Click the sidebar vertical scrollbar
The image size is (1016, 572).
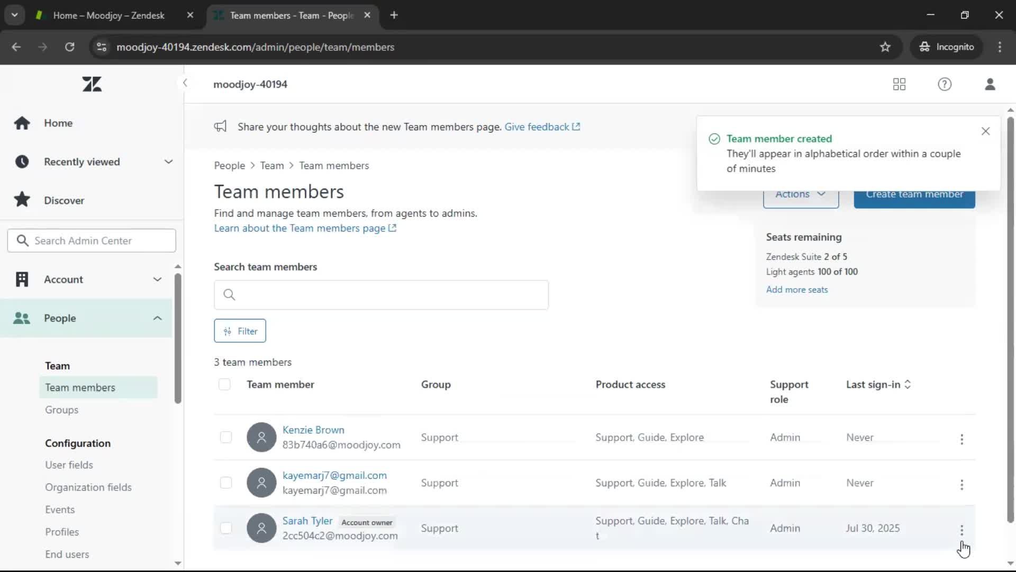pos(178,339)
